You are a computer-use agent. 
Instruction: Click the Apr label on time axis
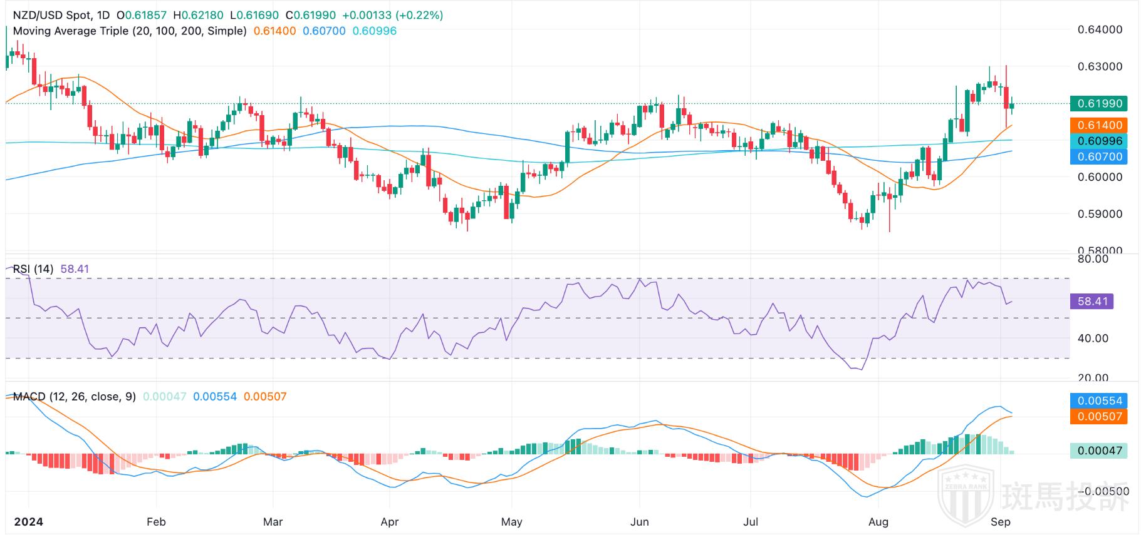tap(390, 522)
